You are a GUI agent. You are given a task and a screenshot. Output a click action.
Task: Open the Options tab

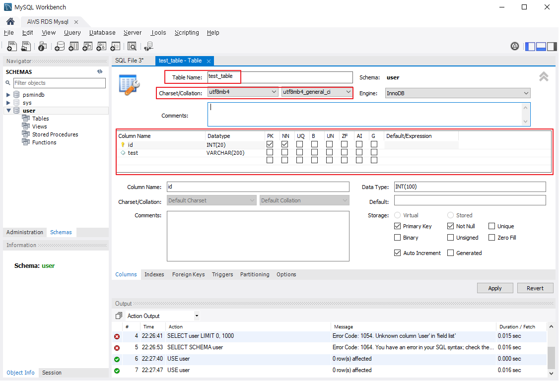[x=286, y=274]
